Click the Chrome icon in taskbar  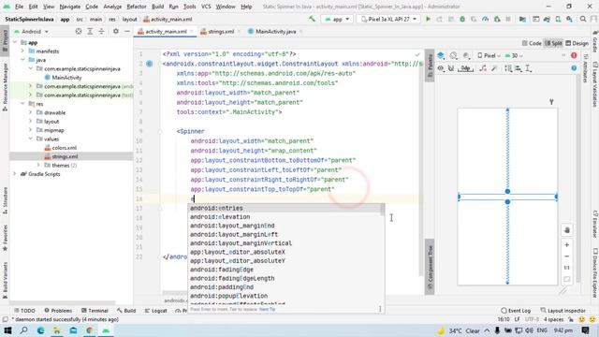90,330
